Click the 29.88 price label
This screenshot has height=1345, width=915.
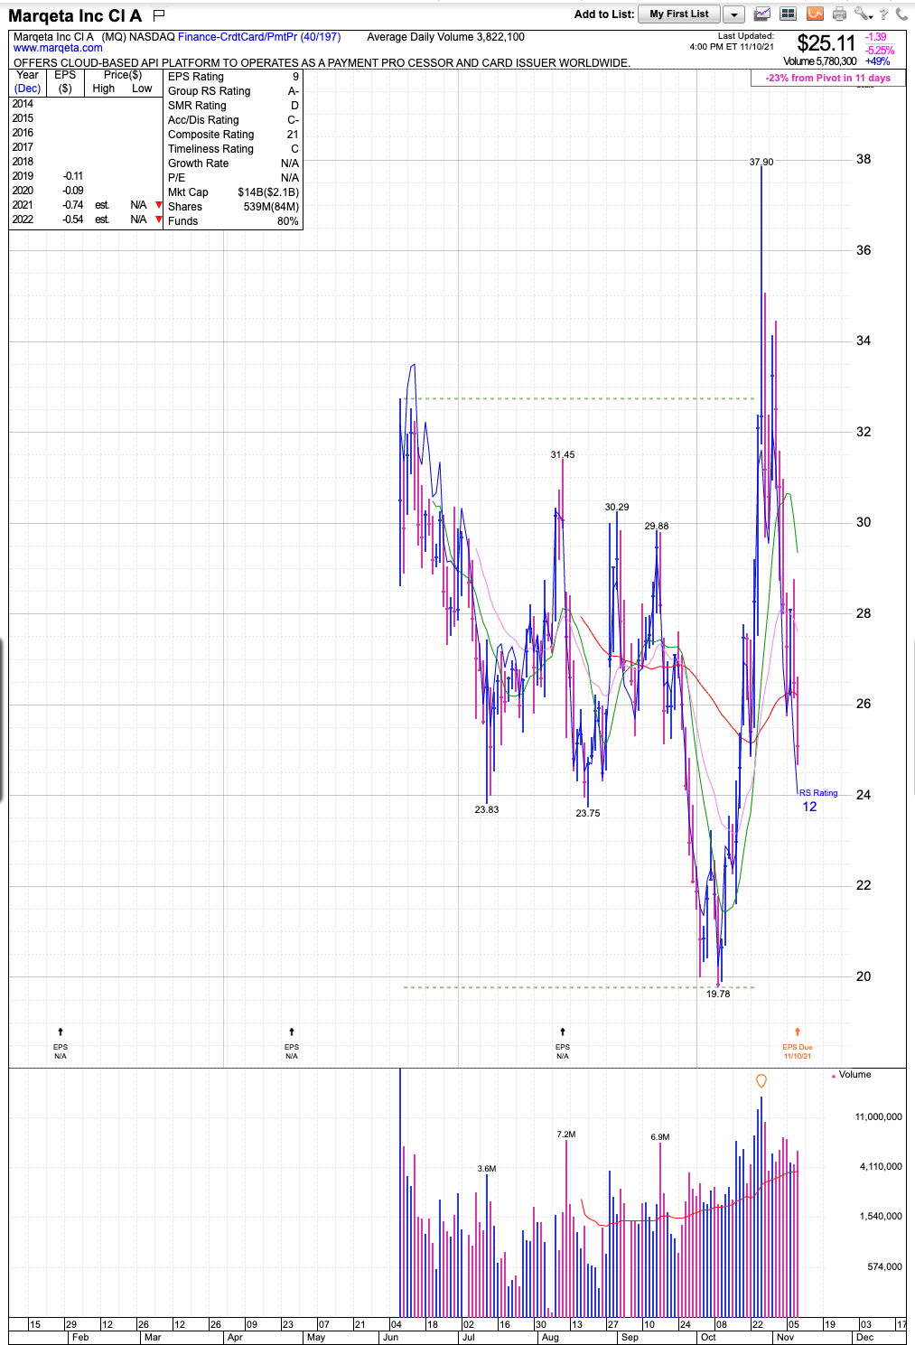click(x=657, y=526)
